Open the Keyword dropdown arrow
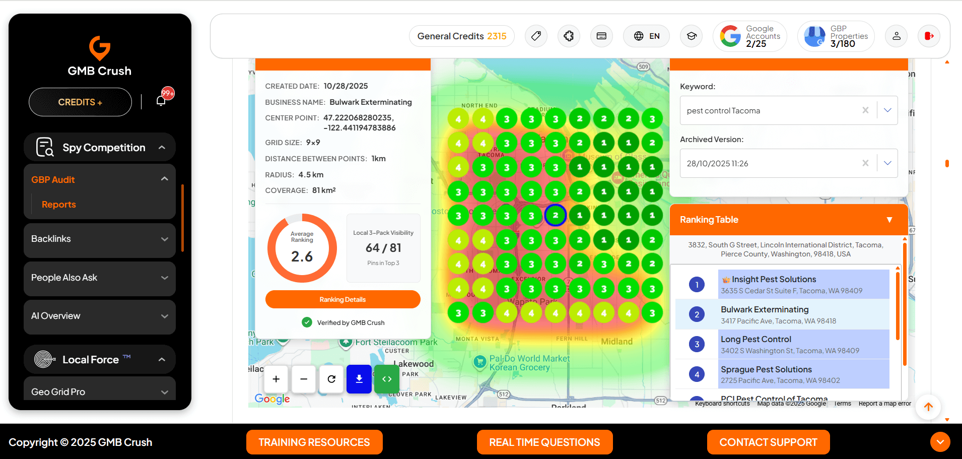Screen dimensions: 962x459 point(887,110)
